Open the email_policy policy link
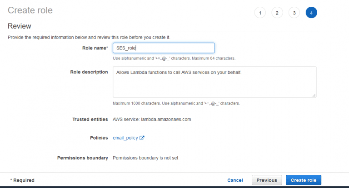Screen dimensions: 349x188 (125, 138)
